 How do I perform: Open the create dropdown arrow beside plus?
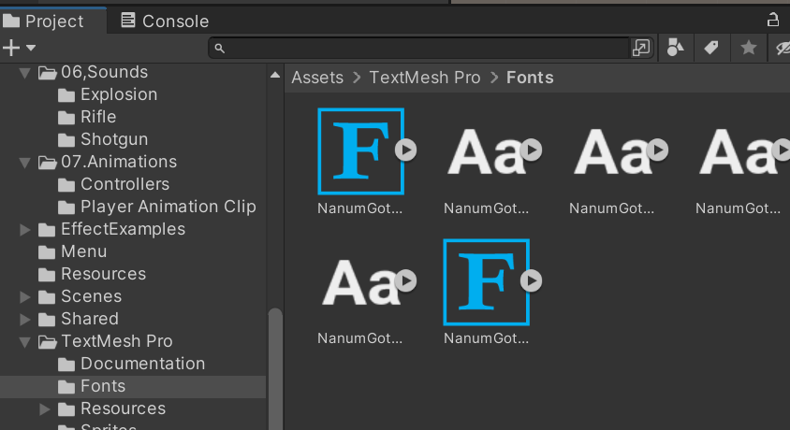pos(31,48)
